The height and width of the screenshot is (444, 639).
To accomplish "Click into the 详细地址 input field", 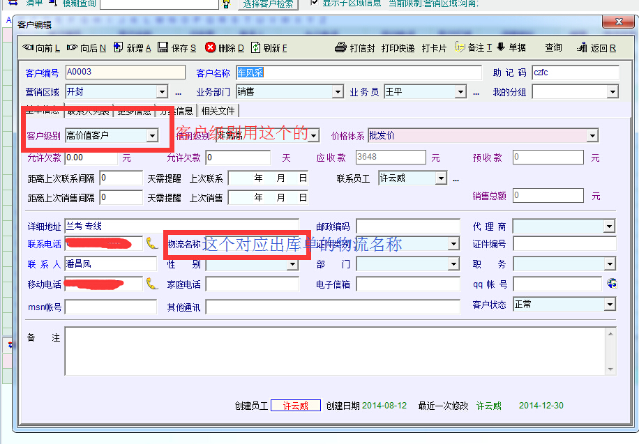I will [x=181, y=226].
